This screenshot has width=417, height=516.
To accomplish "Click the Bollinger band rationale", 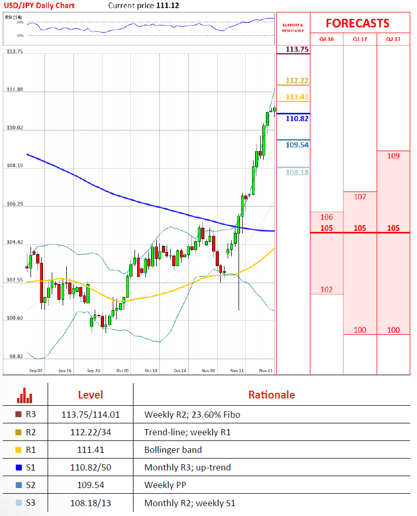I will [x=173, y=450].
